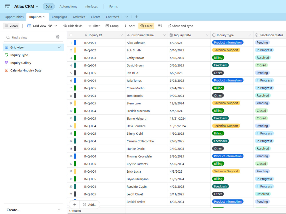Open the Inquiry Type column dropdown

pos(250,35)
